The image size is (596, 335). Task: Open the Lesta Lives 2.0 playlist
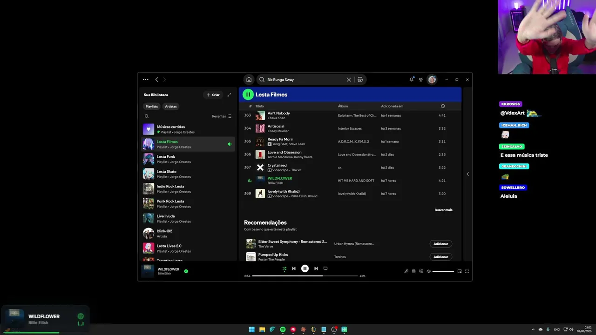pos(188,248)
